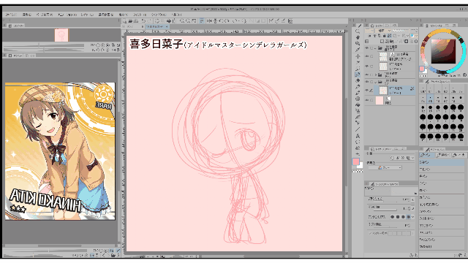Expand the collapsed layer folder arrow
The width and height of the screenshot is (468, 263).
click(x=376, y=75)
